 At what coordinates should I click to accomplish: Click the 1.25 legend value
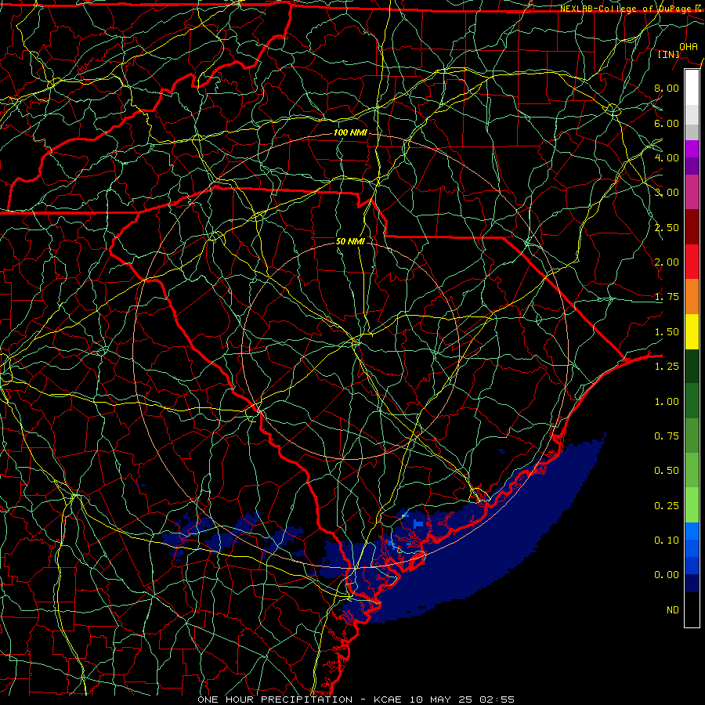[667, 367]
